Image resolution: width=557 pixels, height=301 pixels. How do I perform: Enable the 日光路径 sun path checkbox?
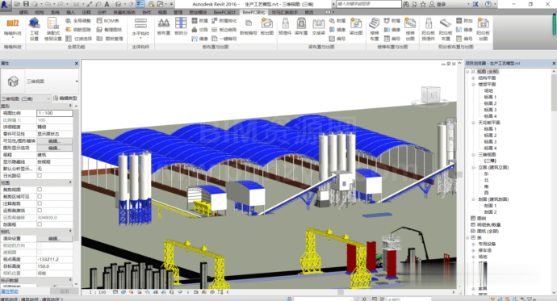point(40,175)
